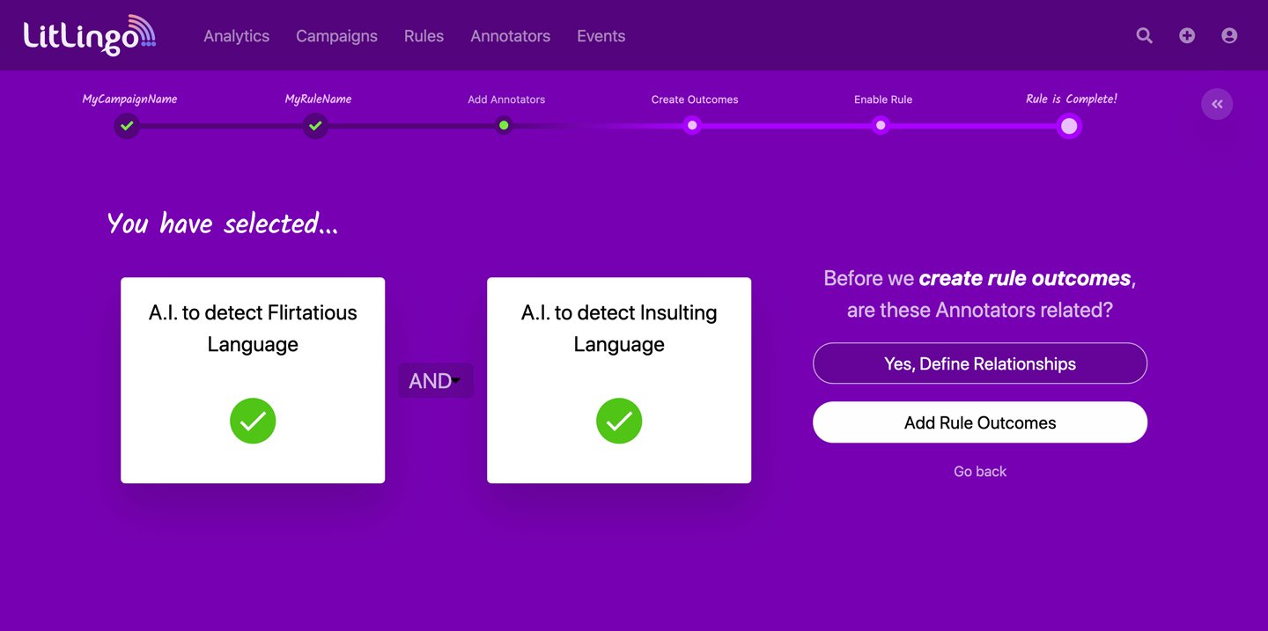This screenshot has height=631, width=1268.
Task: Jump to Enable Rule step dot
Action: click(x=881, y=126)
